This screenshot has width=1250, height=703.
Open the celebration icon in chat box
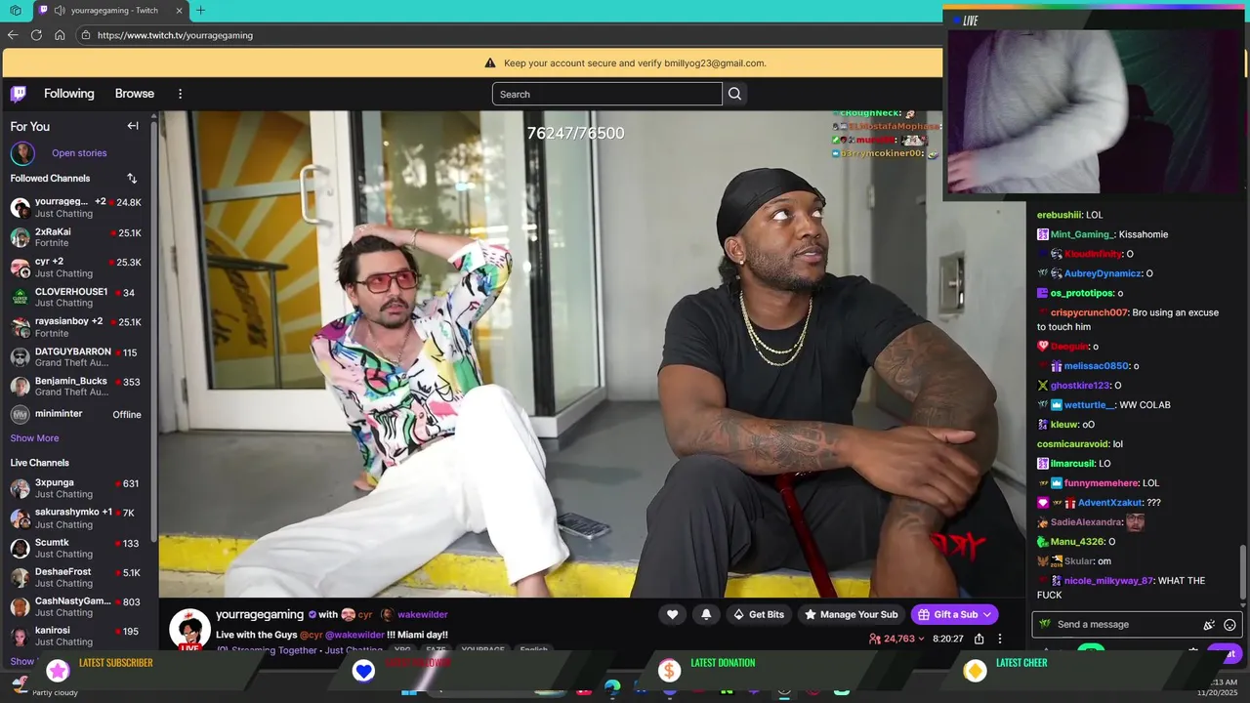click(x=1209, y=625)
